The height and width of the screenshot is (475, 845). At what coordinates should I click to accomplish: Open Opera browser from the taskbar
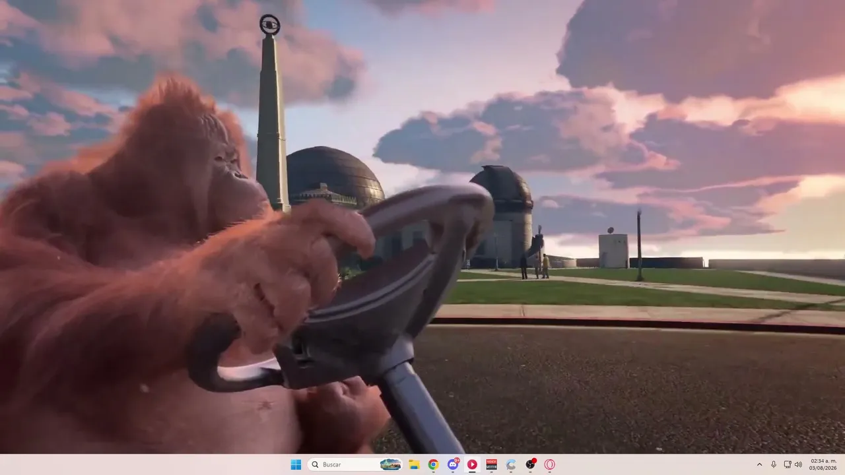(x=549, y=464)
